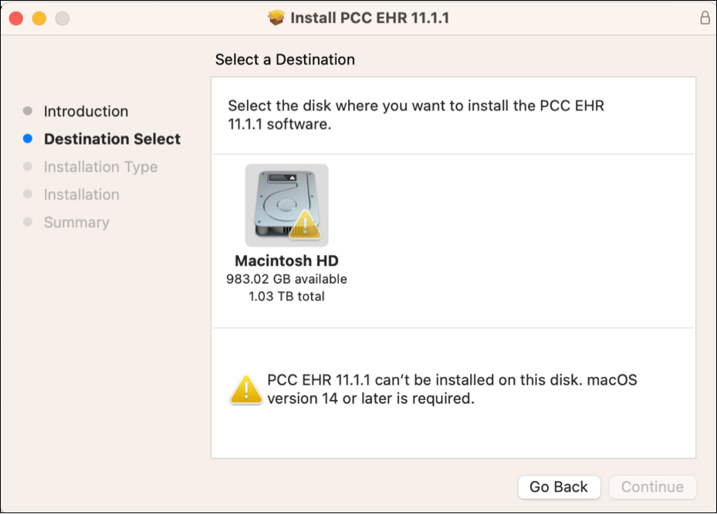Click the lock icon in title bar
The height and width of the screenshot is (514, 717).
click(705, 18)
